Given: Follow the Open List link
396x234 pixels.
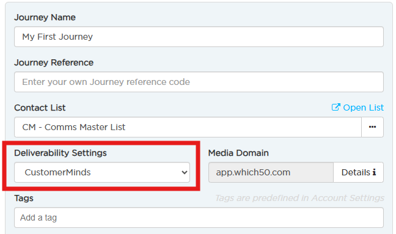Looking at the screenshot, I should 358,108.
